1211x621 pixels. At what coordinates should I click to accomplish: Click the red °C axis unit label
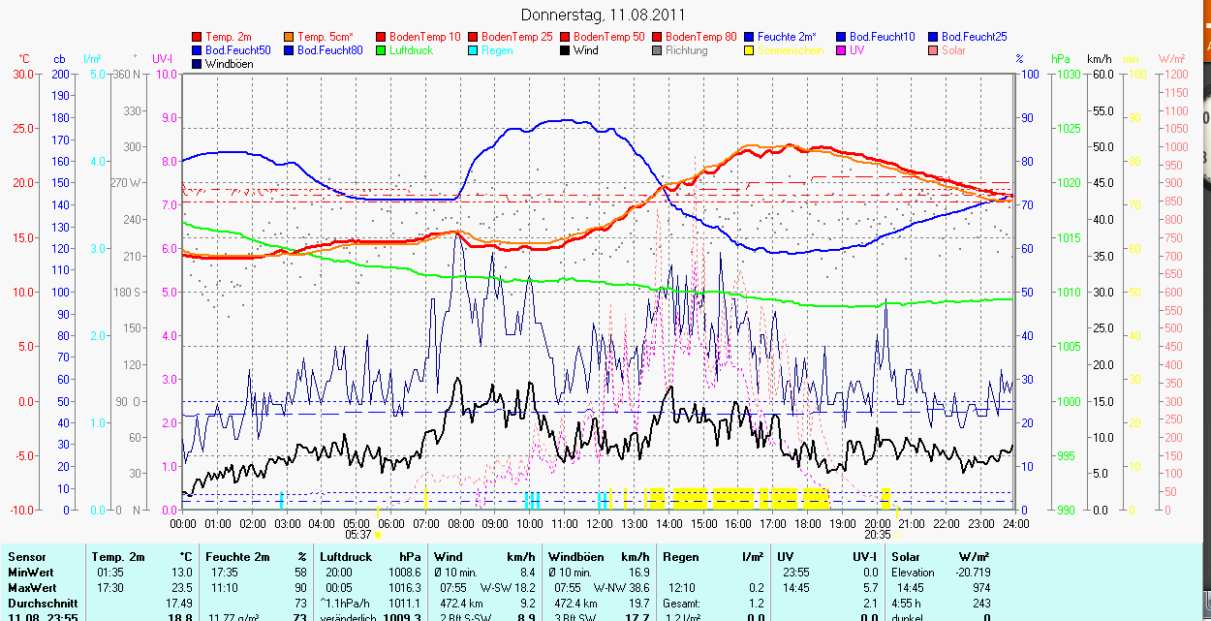25,59
